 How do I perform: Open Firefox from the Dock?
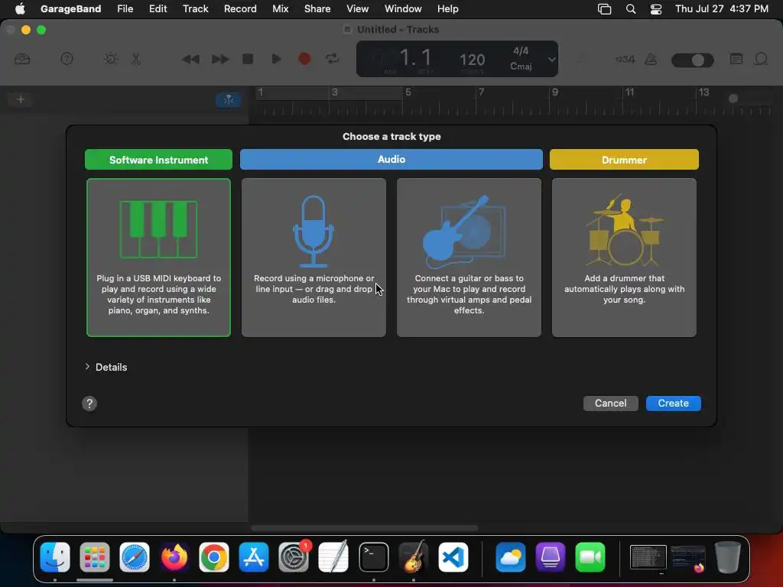point(174,557)
